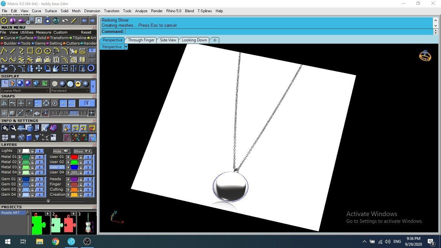Select the 0.25 snap increment
Viewport: 441px width, 248px height.
[64, 113]
